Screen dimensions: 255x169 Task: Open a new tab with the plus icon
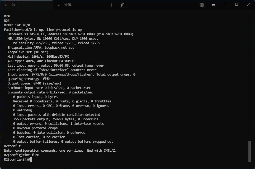[x=112, y=5]
